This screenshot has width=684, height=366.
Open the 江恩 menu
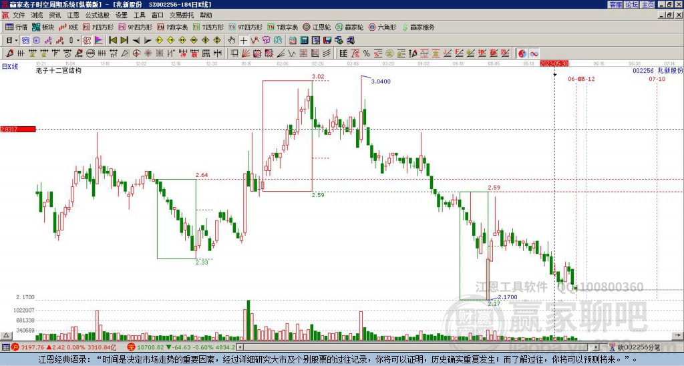[x=73, y=15]
